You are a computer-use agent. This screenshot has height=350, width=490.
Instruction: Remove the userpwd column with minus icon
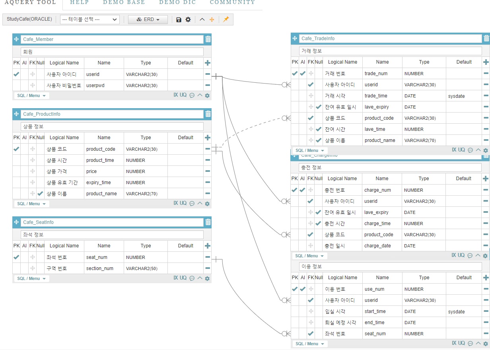click(208, 85)
